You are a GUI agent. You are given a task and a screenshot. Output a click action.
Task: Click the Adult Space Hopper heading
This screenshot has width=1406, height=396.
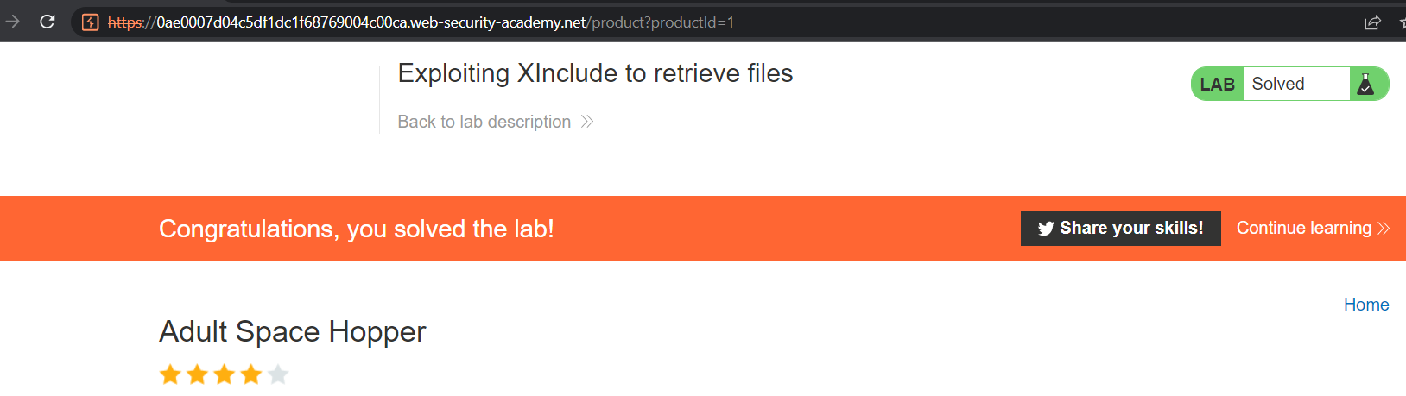[292, 331]
